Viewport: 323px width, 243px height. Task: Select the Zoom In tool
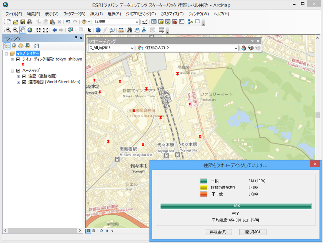point(9,30)
